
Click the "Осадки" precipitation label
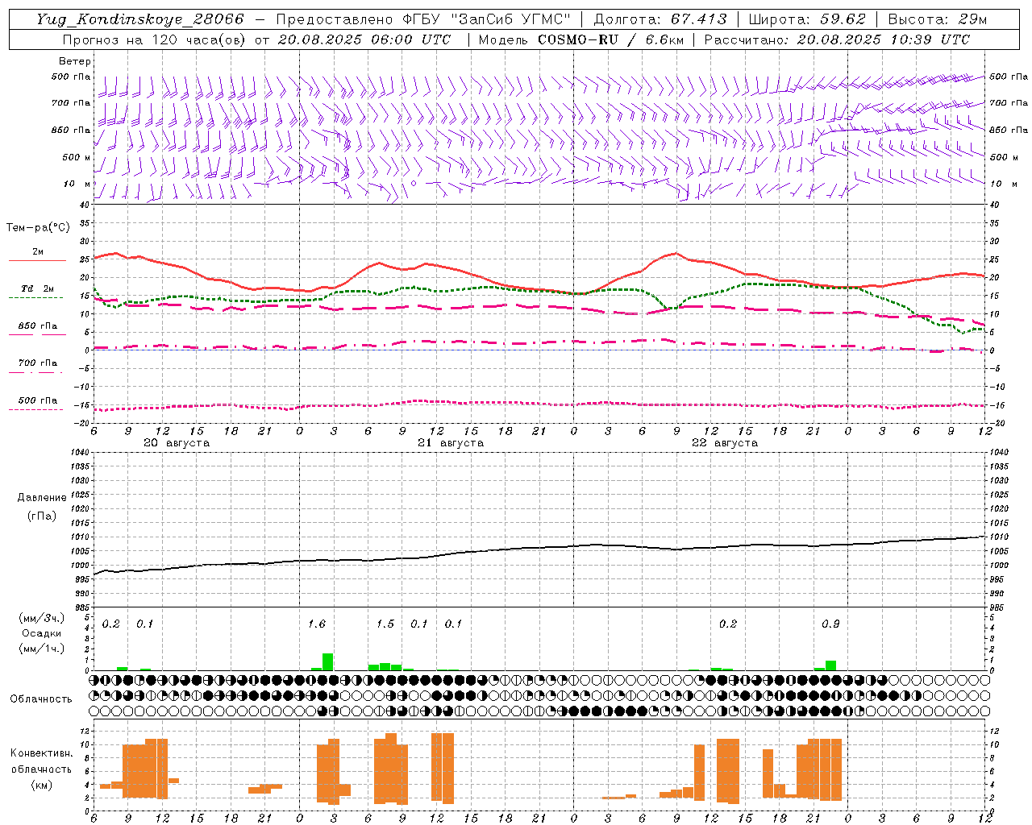tap(42, 633)
